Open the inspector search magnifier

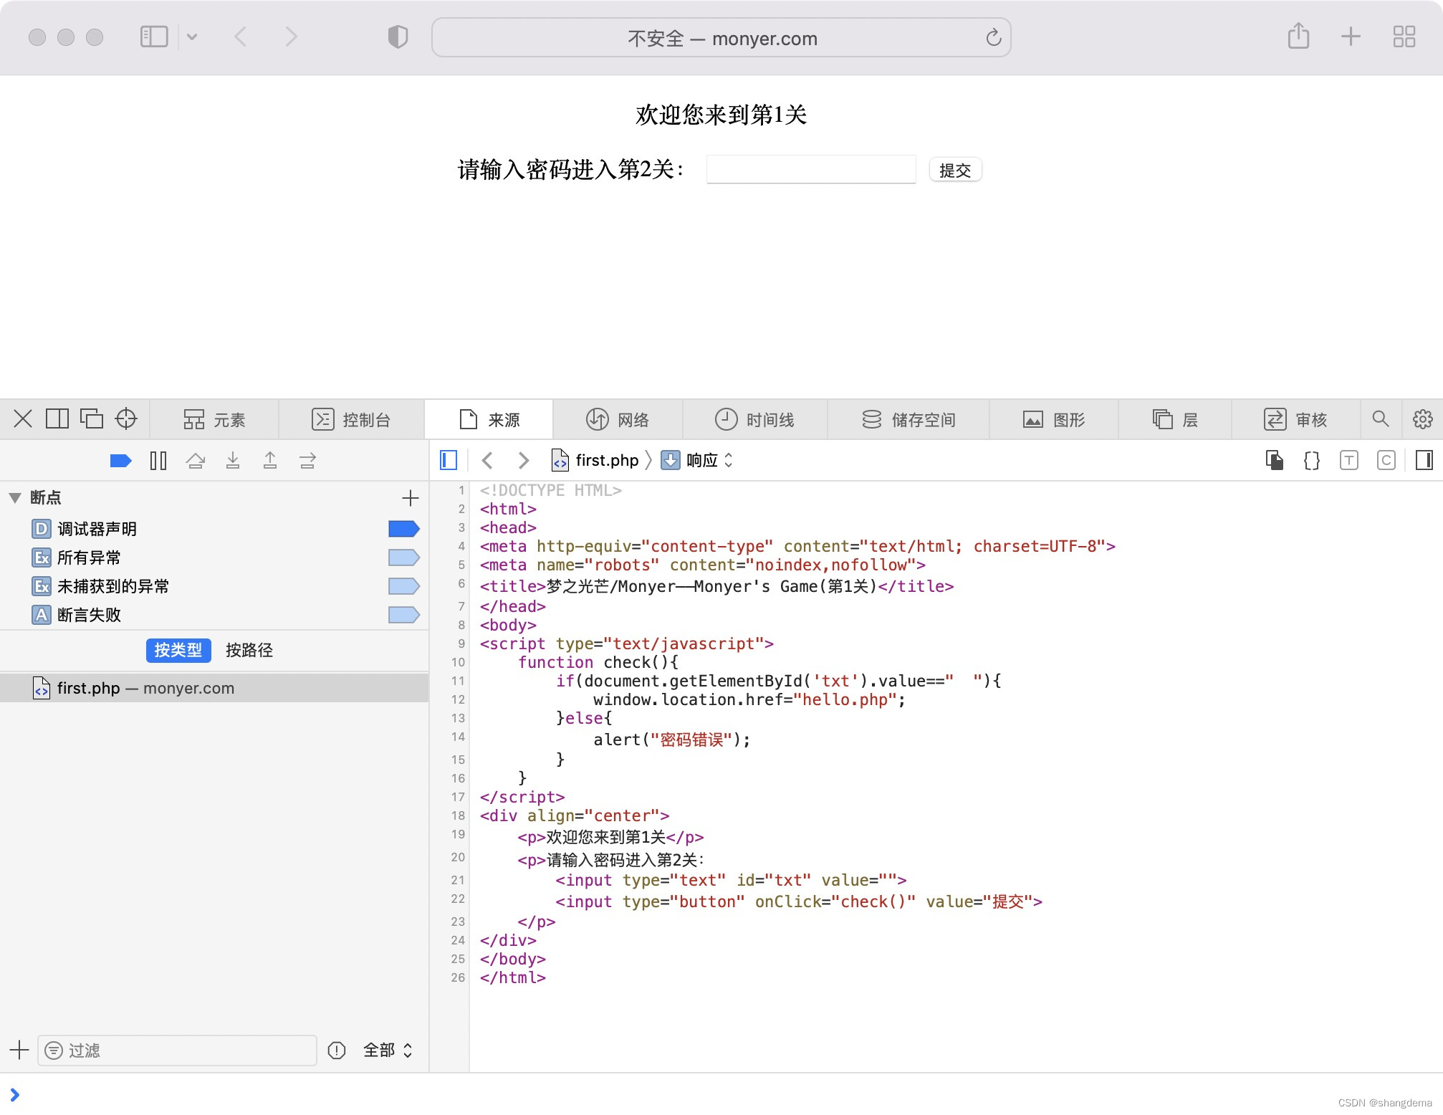[x=1380, y=419]
